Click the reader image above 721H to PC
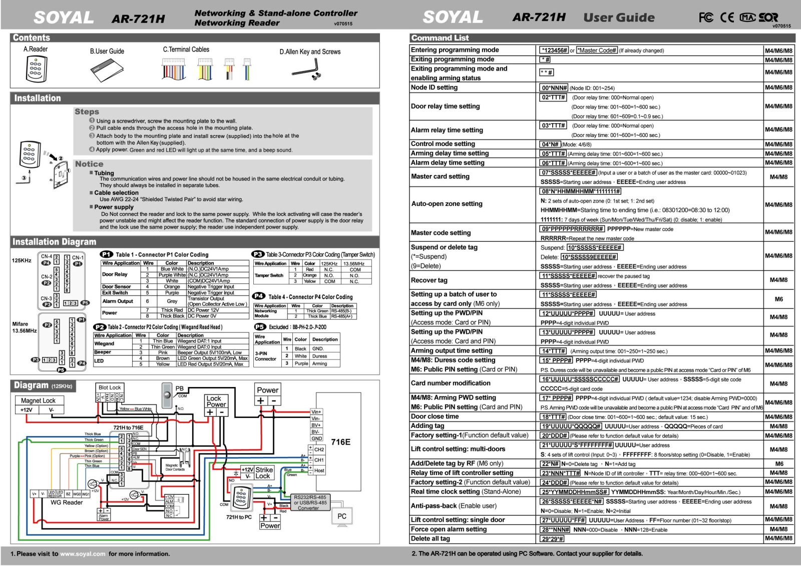This screenshot has width=801, height=566. [241, 498]
